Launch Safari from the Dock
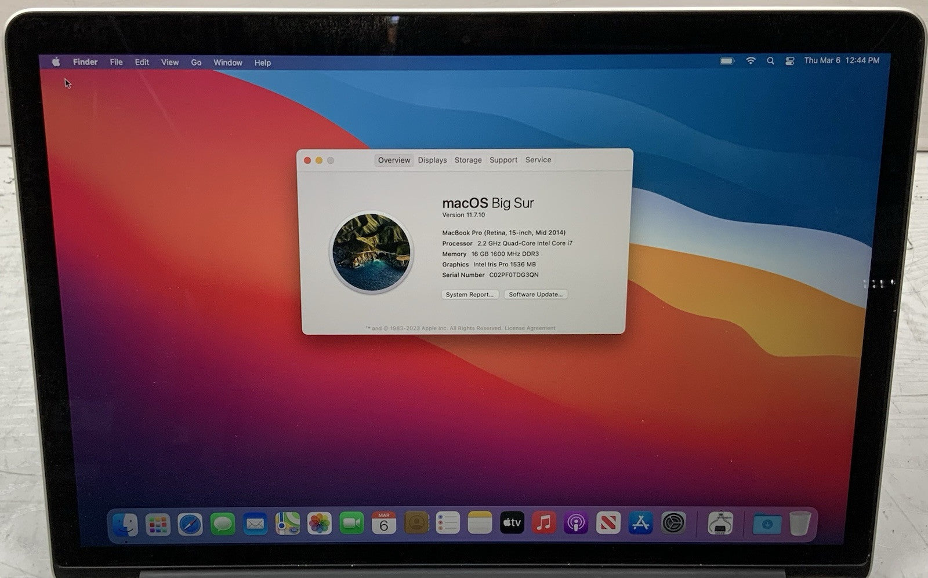Screen dimensions: 928x578 click(x=190, y=525)
